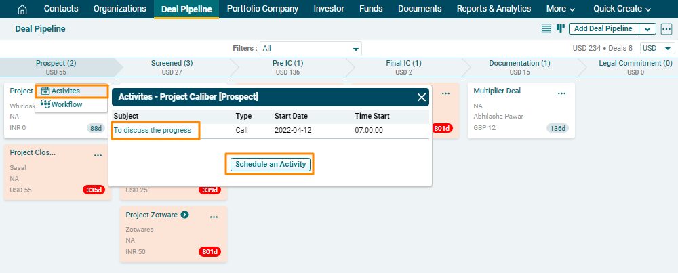The height and width of the screenshot is (273, 678).
Task: Select Activites from the context menu
Action: pyautogui.click(x=66, y=91)
